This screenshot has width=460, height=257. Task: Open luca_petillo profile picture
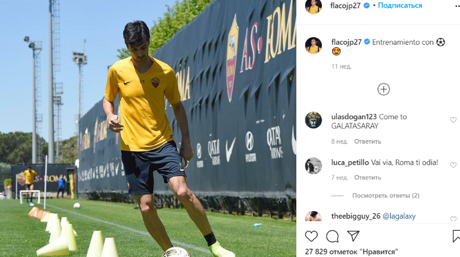313,166
